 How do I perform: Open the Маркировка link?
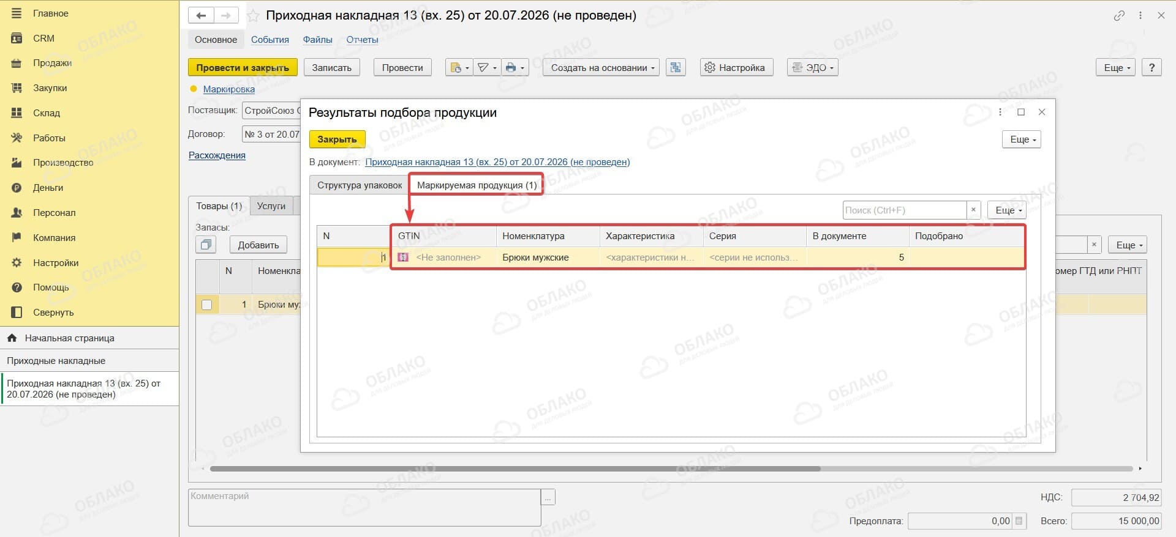(x=228, y=89)
